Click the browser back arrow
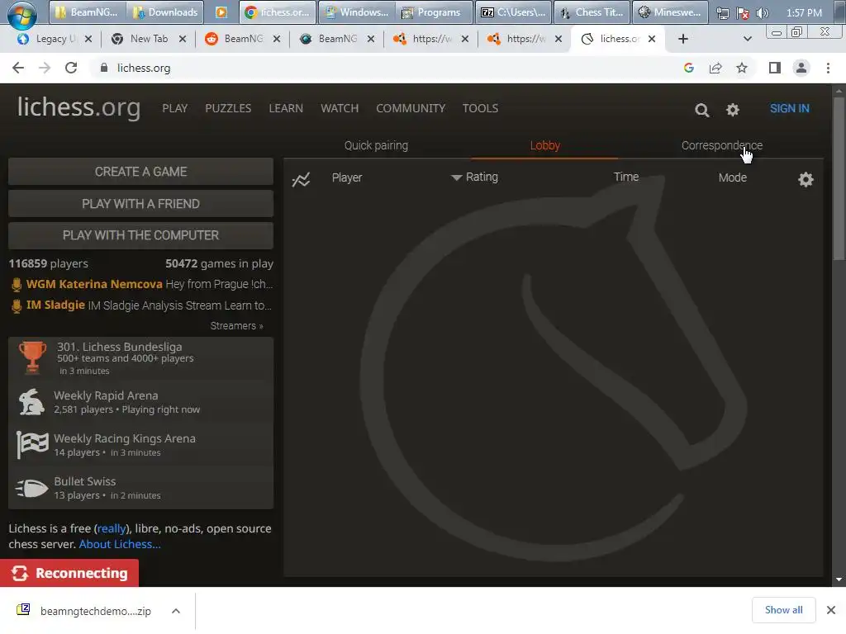Screen dimensions: 846x634 18,68
